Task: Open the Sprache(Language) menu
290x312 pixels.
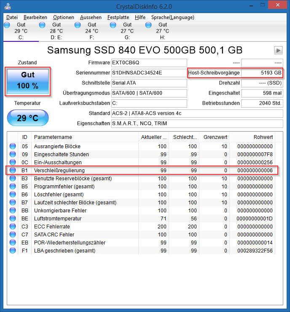Action: 172,17
